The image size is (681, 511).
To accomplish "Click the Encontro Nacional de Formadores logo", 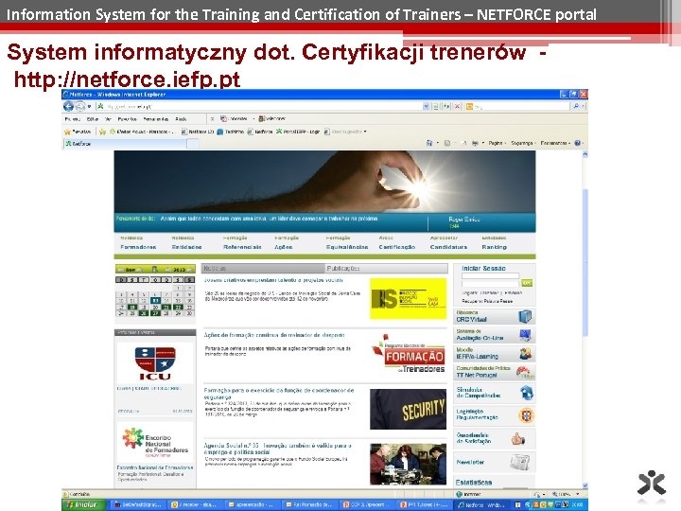I will 155,442.
